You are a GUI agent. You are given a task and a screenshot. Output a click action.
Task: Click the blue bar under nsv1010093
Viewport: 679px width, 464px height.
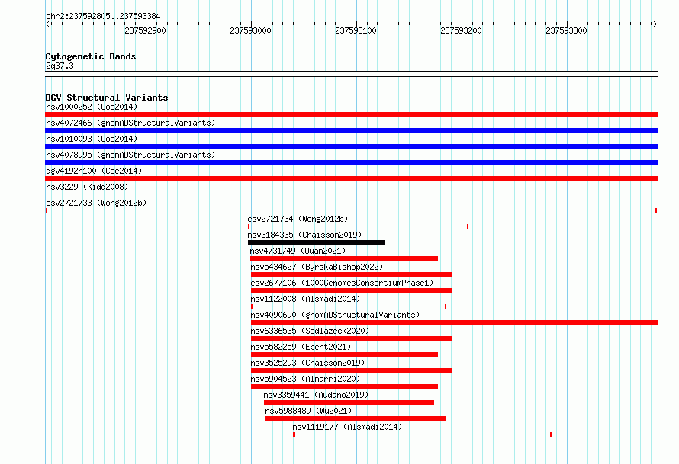coord(351,146)
